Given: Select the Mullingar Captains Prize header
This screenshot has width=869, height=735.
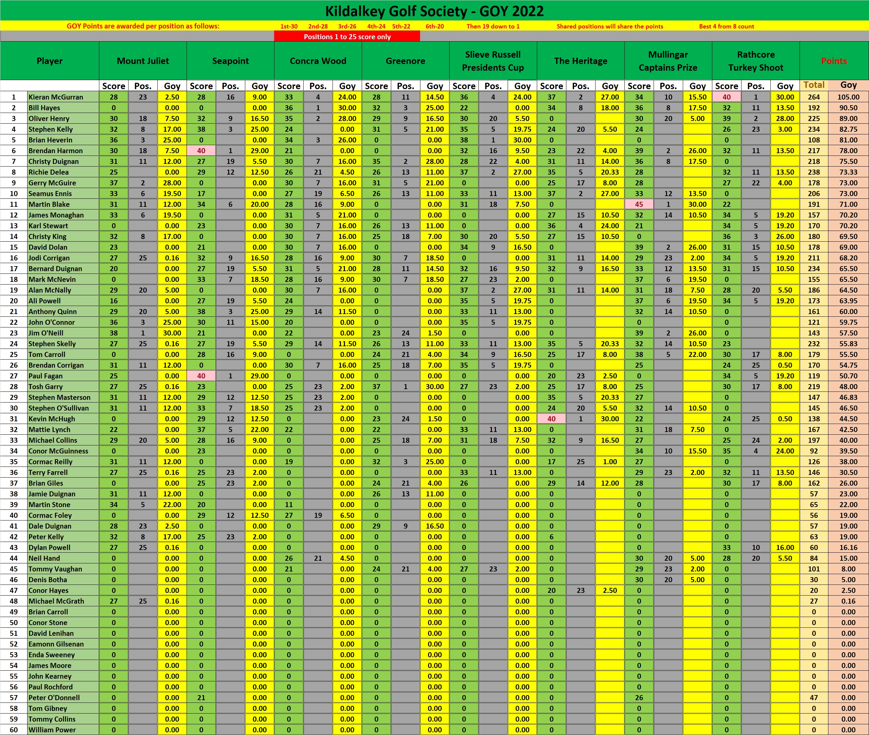Looking at the screenshot, I should pos(668,61).
